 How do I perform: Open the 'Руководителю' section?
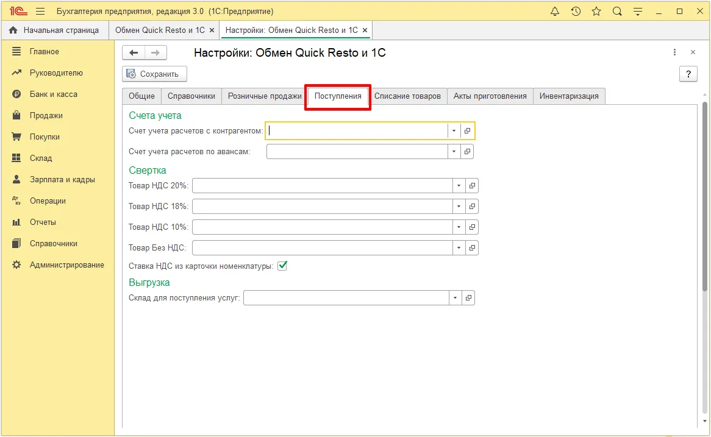[x=56, y=73]
